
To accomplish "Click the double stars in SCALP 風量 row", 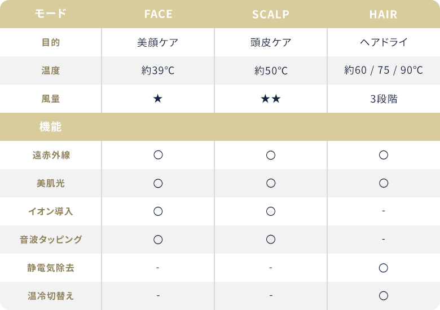I will pyautogui.click(x=271, y=99).
